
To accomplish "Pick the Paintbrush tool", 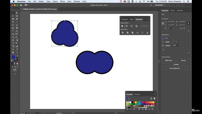I will tap(17, 25).
